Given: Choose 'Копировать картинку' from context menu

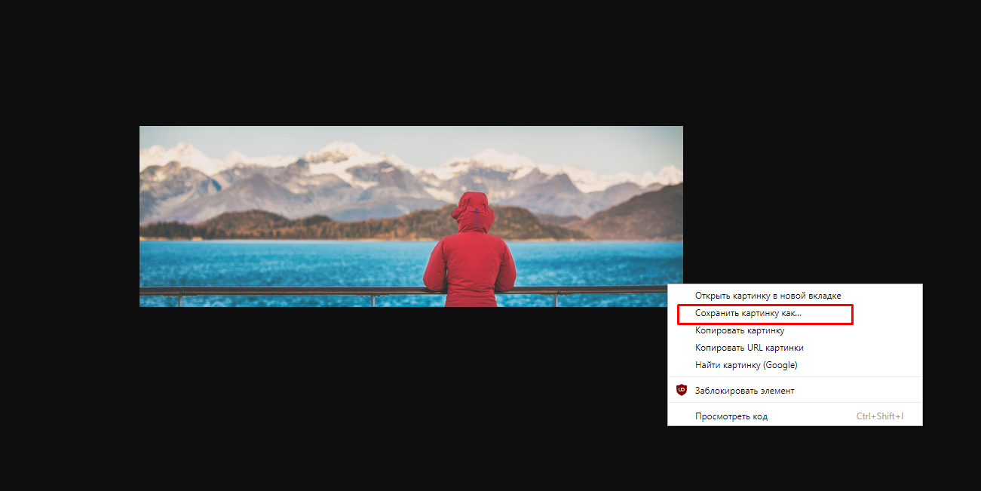Looking at the screenshot, I should tap(795, 330).
